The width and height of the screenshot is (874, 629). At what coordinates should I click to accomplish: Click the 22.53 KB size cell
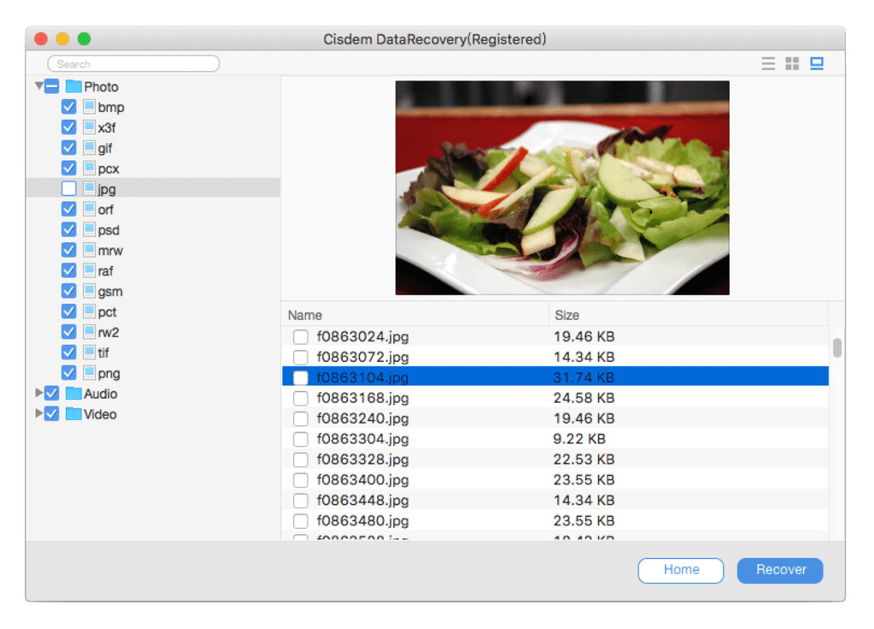[x=584, y=460]
